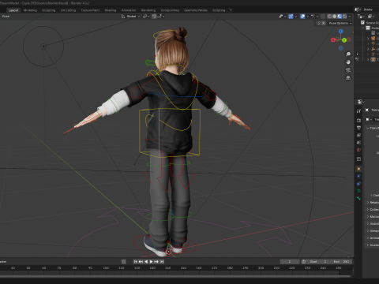Image resolution: width=379 pixels, height=284 pixels.
Task: Toggle preview range clock icon in timeline
Action: point(303,262)
